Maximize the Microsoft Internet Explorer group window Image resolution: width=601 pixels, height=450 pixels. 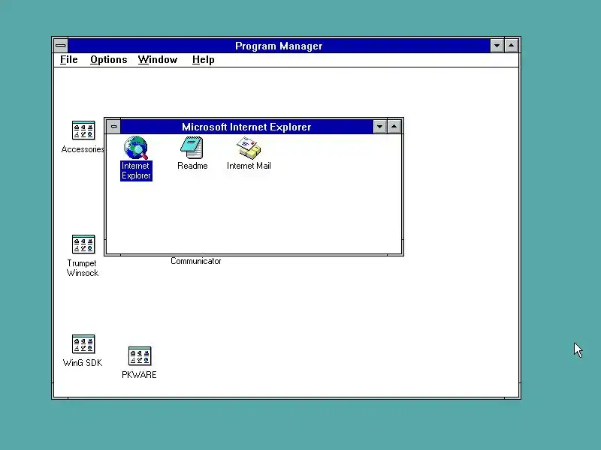[394, 127]
